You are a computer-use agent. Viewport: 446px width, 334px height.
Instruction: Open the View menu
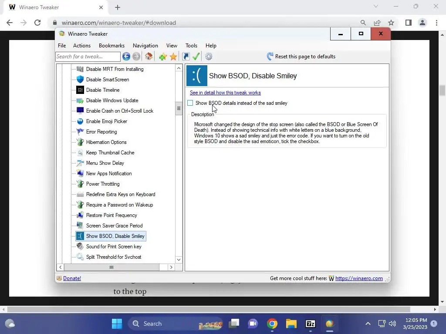pyautogui.click(x=172, y=45)
